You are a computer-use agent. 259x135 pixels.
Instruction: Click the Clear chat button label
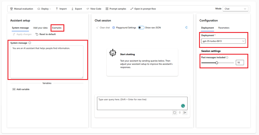tap(105, 28)
